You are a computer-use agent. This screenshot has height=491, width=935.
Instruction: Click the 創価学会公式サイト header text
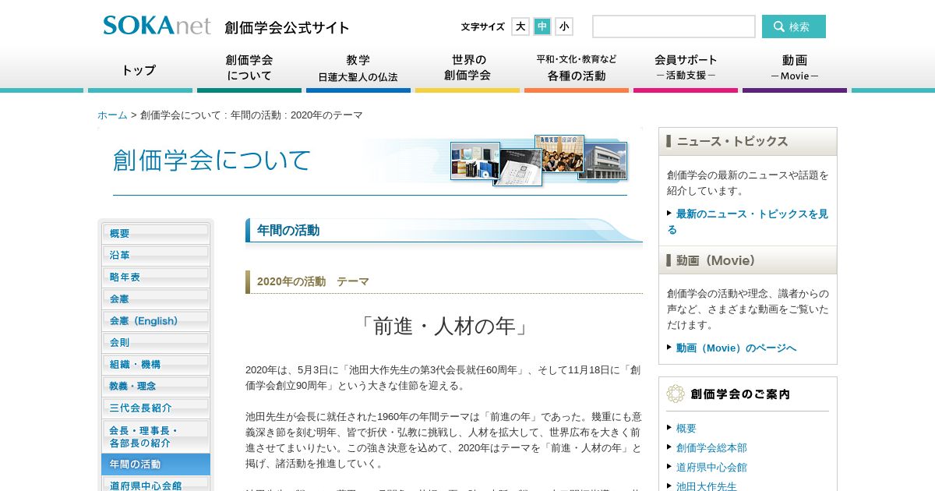pyautogui.click(x=288, y=28)
